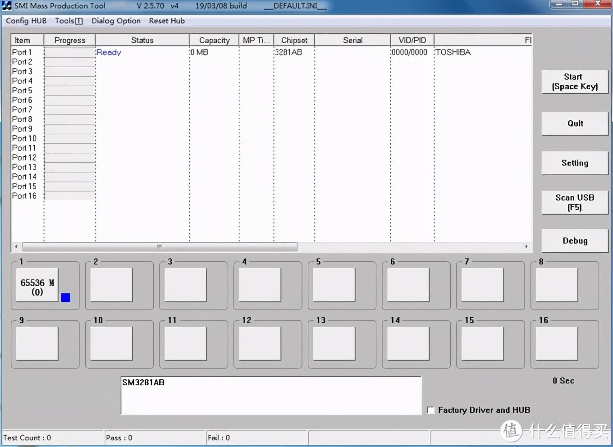Click the right scroll arrow of port list
Viewport: 613px width, 447px height.
click(x=526, y=246)
